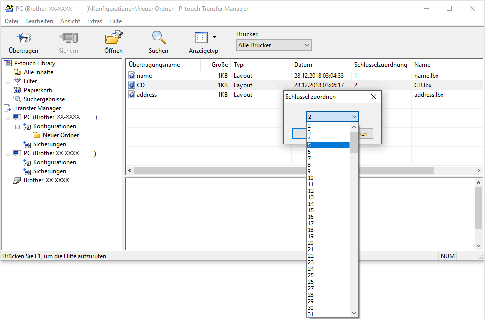Open the Papierkorb recycle bin icon
The height and width of the screenshot is (319, 485).
[18, 90]
